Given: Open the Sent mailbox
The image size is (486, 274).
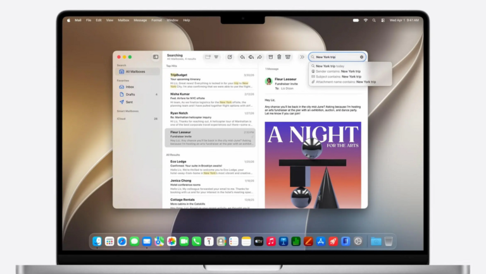Looking at the screenshot, I should (x=137, y=102).
